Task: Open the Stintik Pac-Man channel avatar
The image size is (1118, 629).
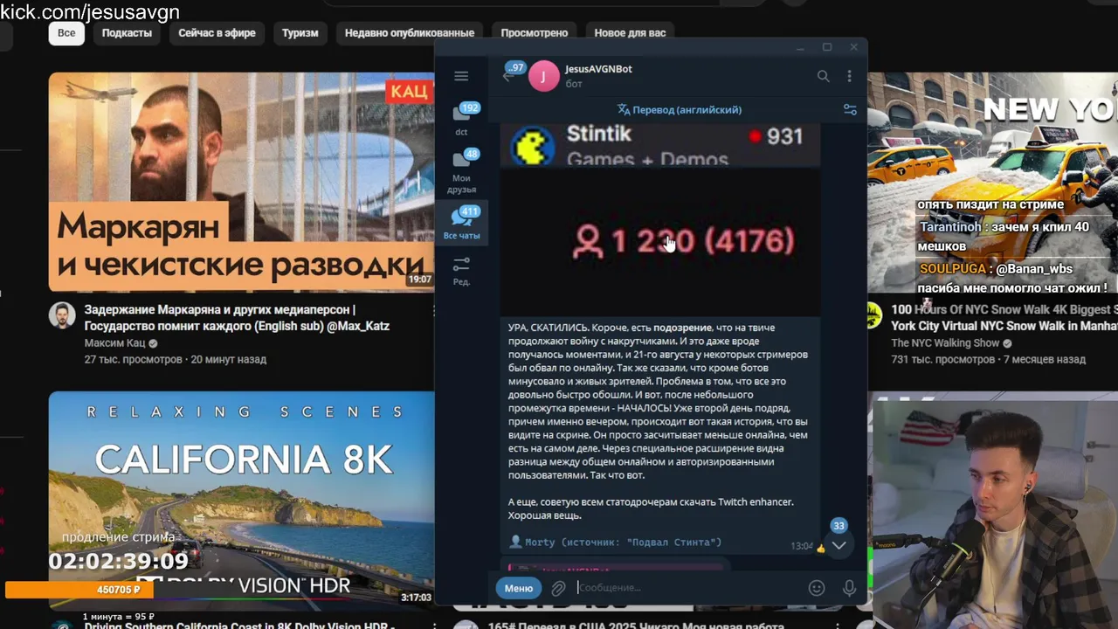Action: pyautogui.click(x=532, y=145)
